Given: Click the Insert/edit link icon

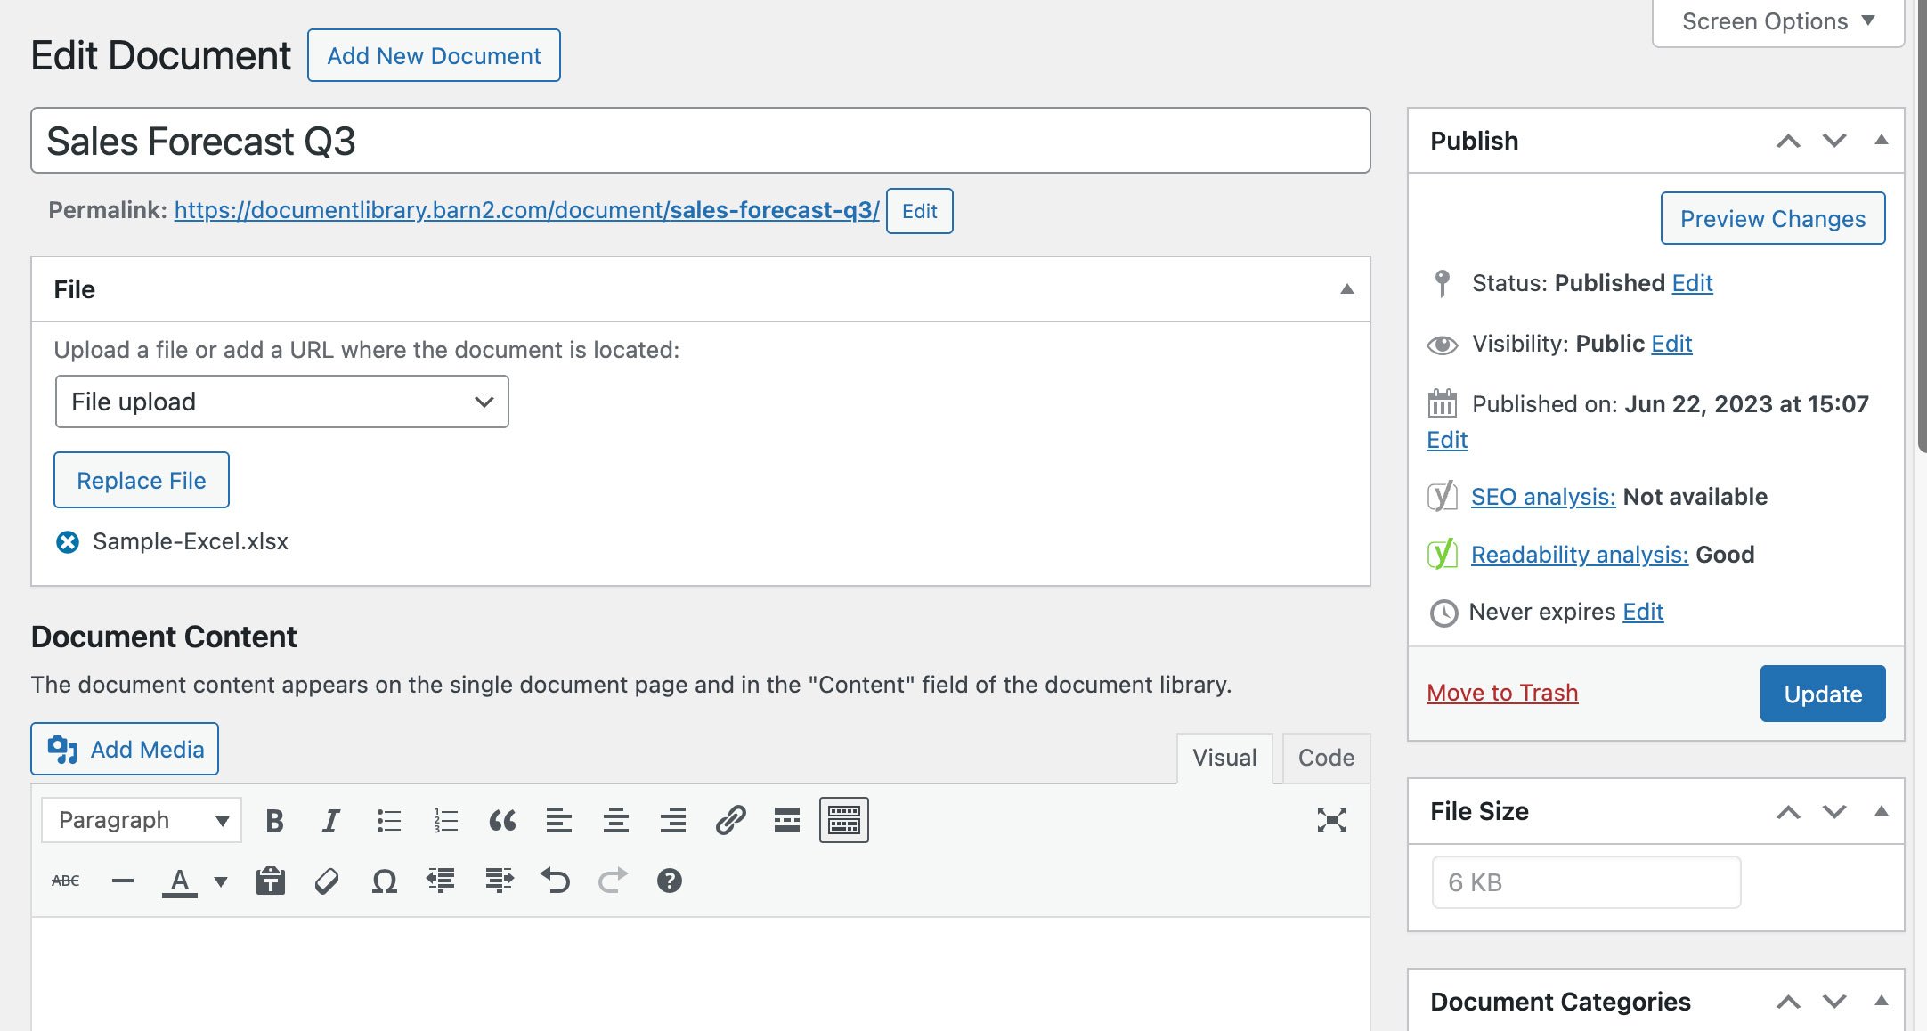Looking at the screenshot, I should point(730,820).
